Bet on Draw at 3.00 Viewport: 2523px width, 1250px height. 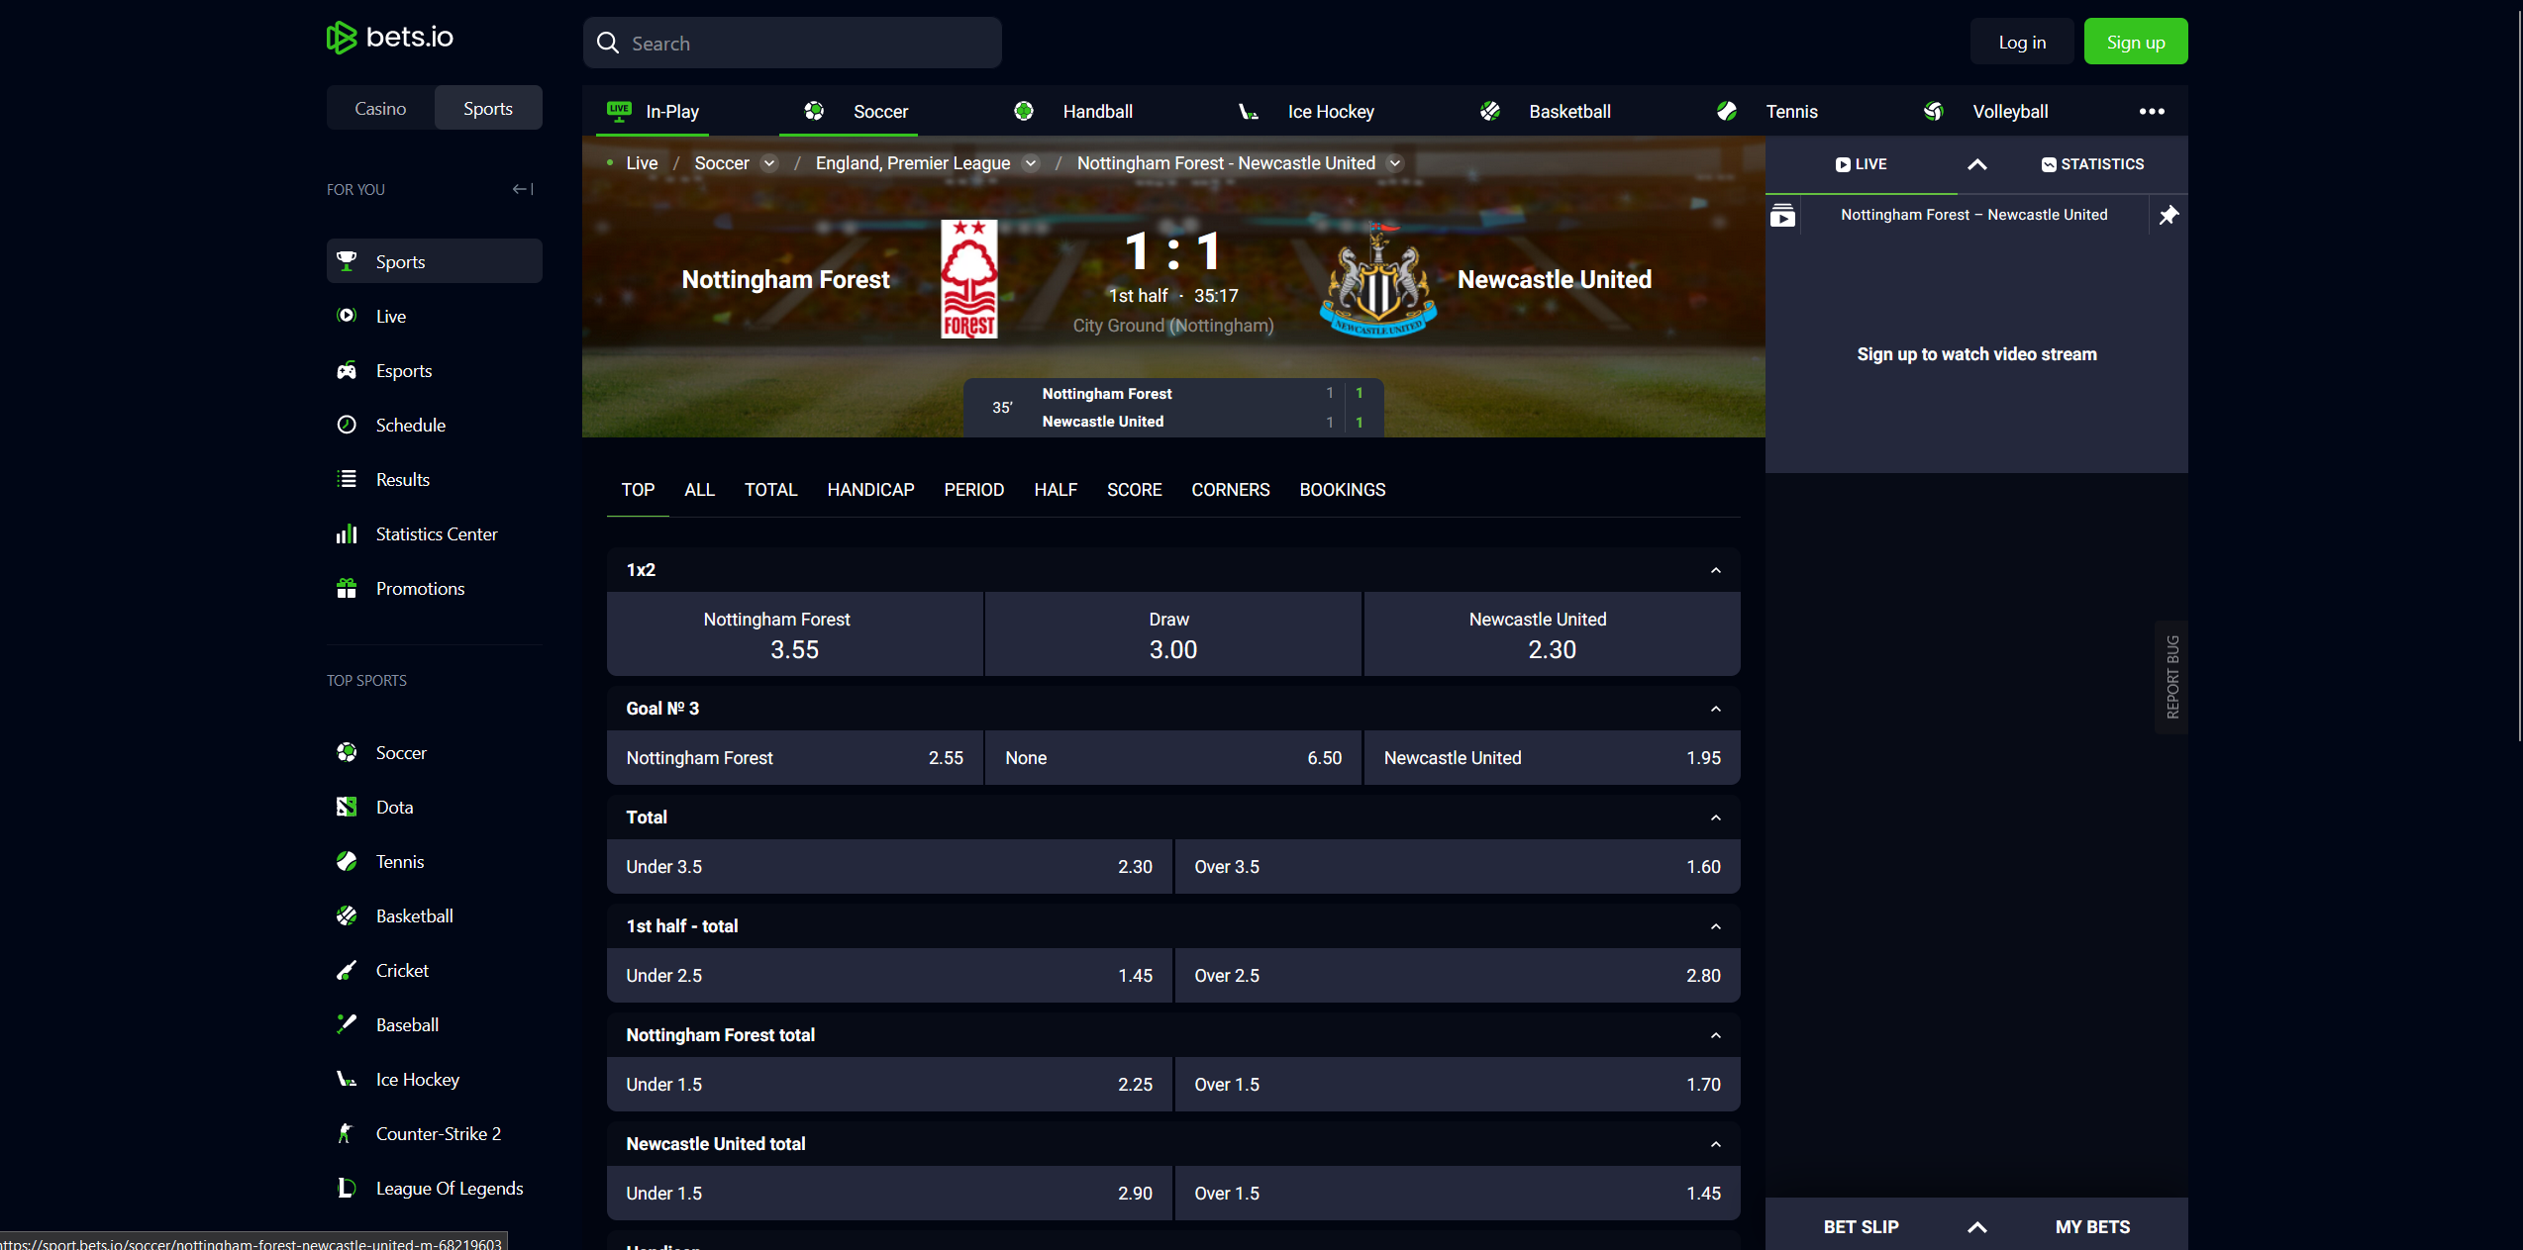click(1172, 634)
